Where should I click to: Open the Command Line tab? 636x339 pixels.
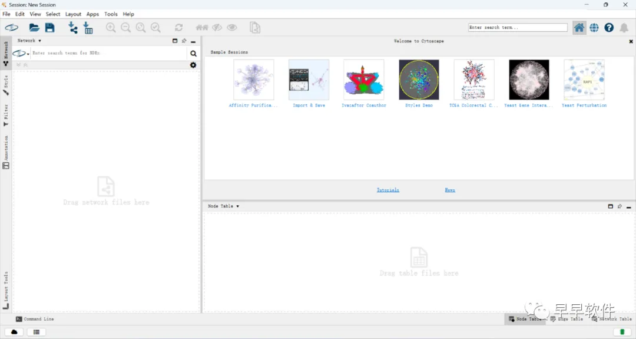click(35, 319)
